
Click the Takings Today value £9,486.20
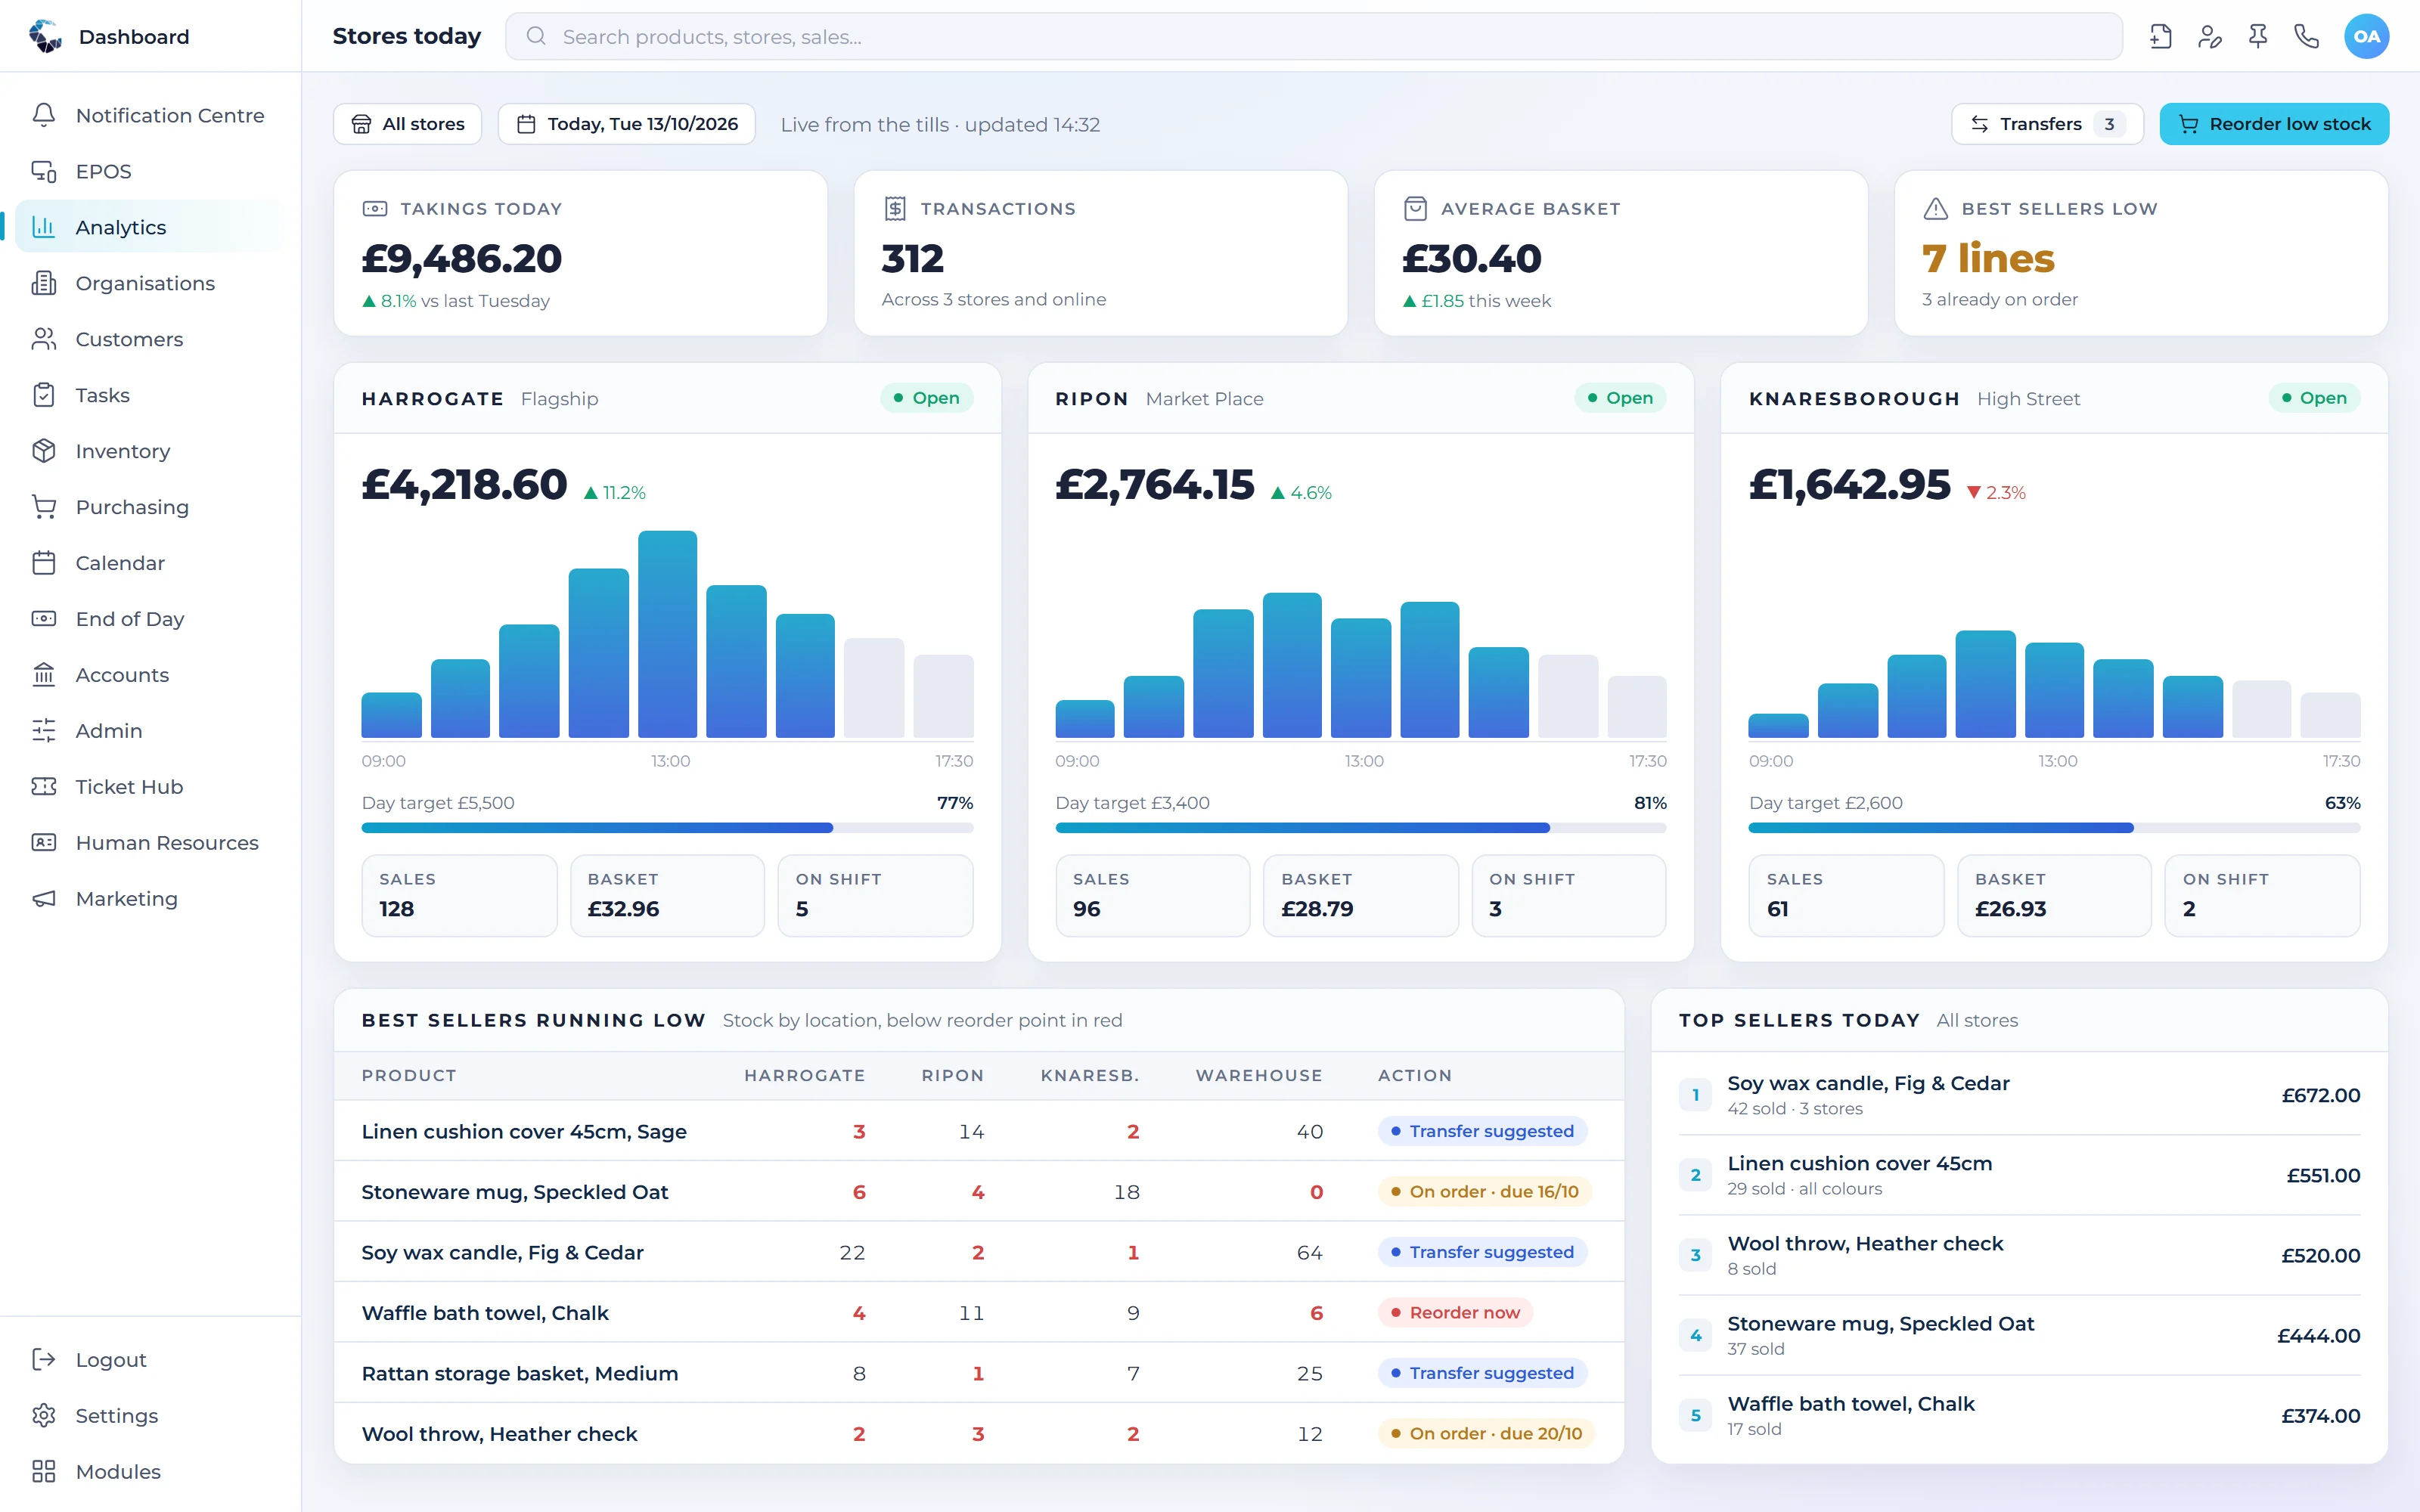tap(462, 259)
